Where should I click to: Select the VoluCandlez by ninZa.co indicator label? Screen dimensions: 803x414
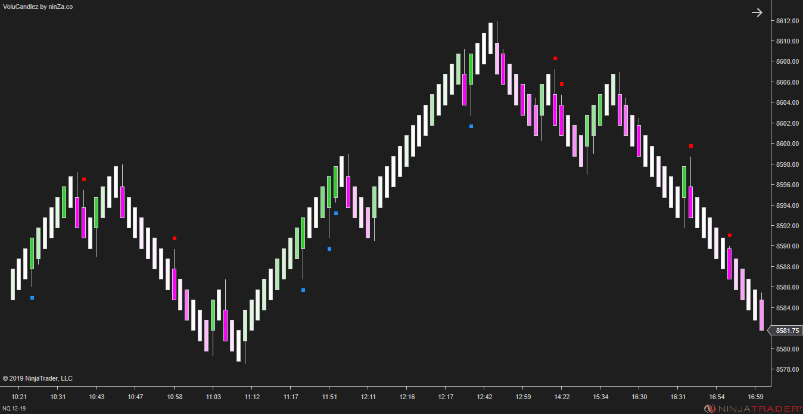pos(37,8)
